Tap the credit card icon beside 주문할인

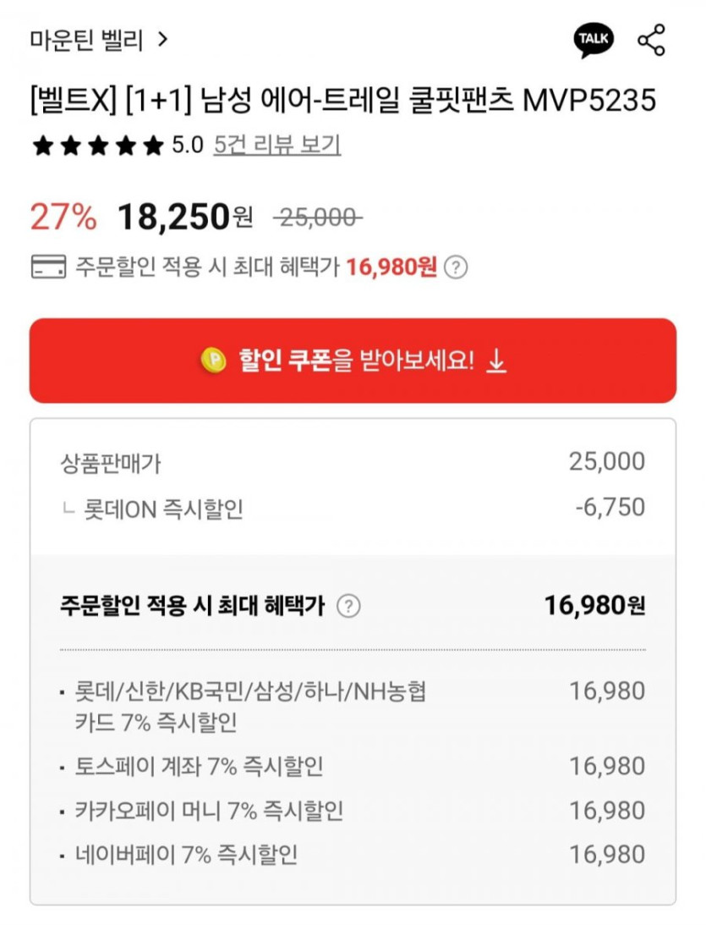pos(47,267)
